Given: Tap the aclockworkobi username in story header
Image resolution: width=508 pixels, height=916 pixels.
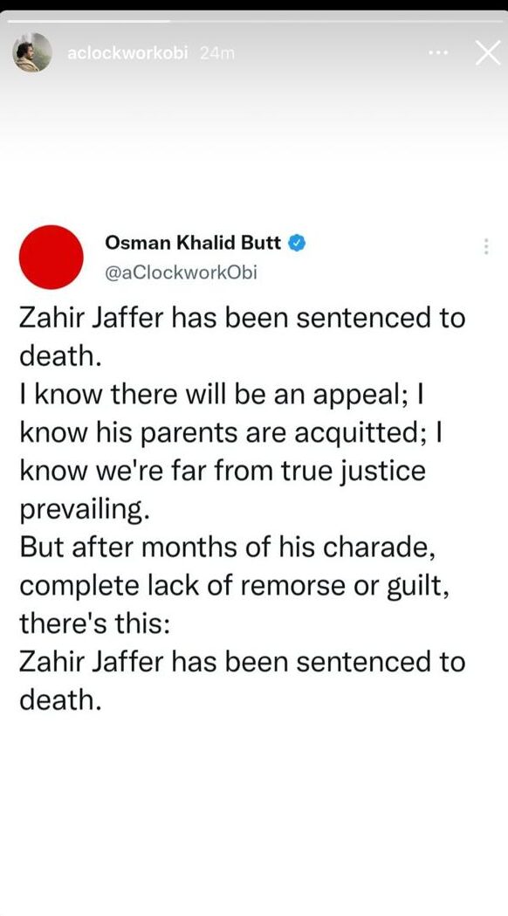Looking at the screenshot, I should click(x=128, y=53).
